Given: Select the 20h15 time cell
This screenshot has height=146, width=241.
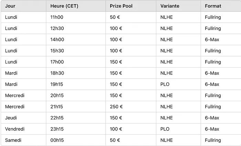Looking at the screenshot, I should coord(57,96).
